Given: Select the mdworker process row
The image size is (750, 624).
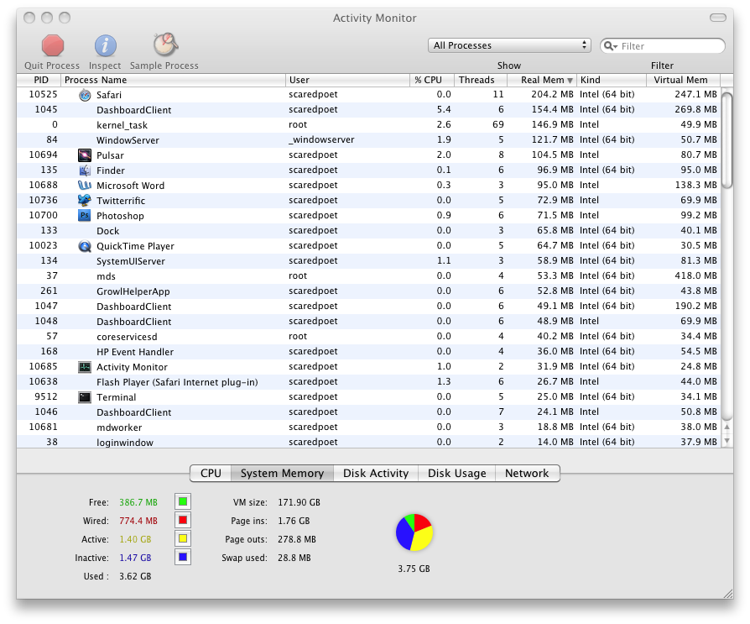Looking at the screenshot, I should [368, 427].
